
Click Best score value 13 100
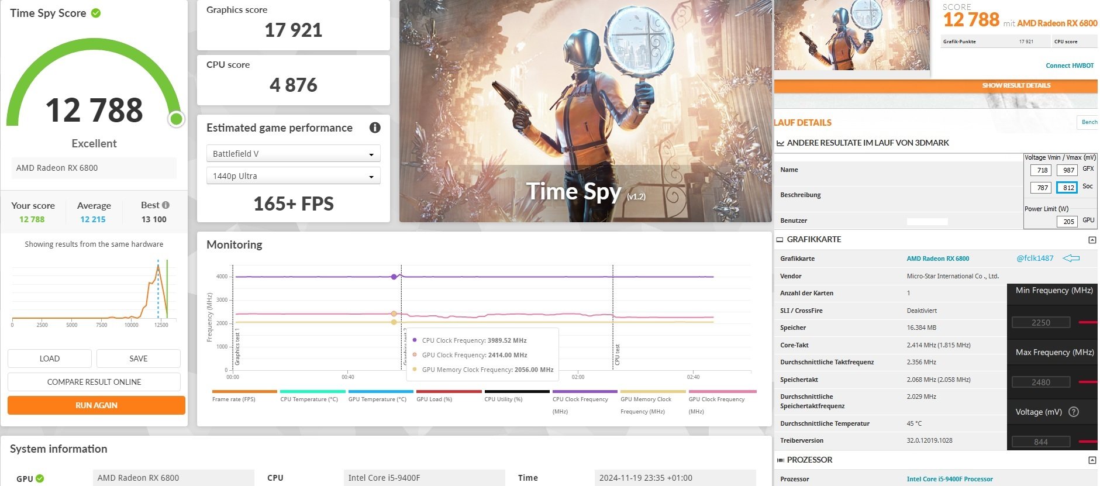(x=154, y=219)
